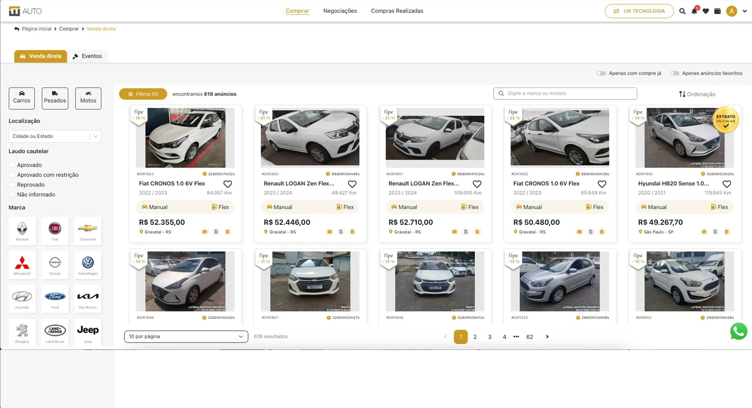This screenshot has width=752, height=408.
Task: Open the search icon in top bar
Action: pyautogui.click(x=682, y=11)
